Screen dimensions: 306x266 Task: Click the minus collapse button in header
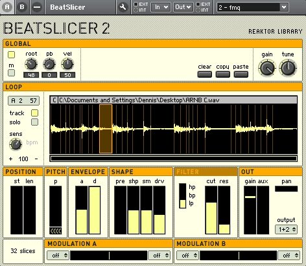point(37,7)
